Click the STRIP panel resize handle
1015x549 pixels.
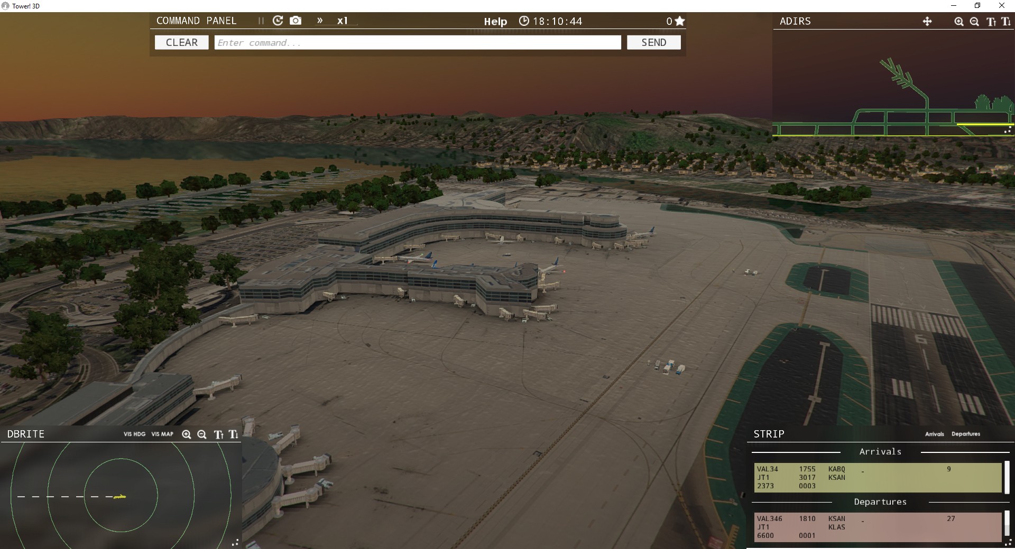pos(1008,542)
